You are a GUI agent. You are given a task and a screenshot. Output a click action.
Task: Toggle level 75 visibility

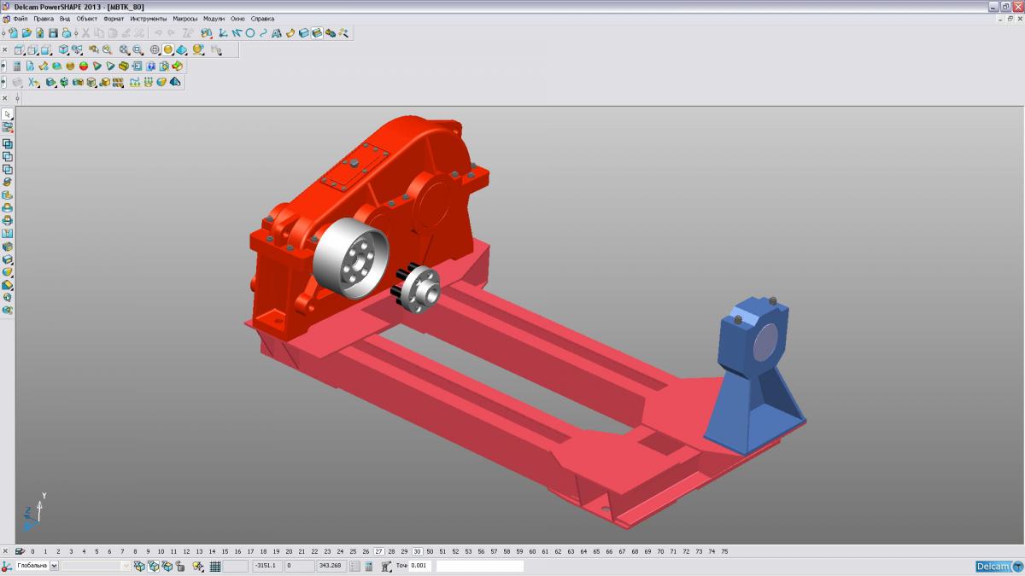click(724, 551)
